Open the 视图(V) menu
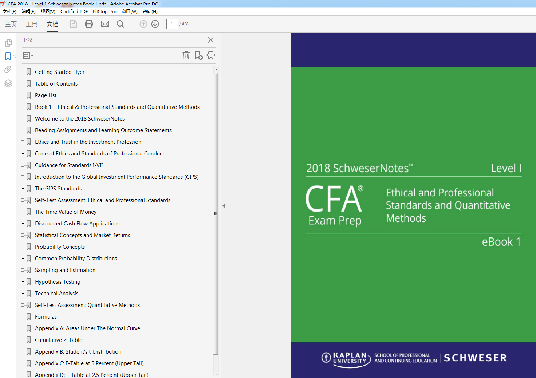The height and width of the screenshot is (378, 536). (x=48, y=12)
